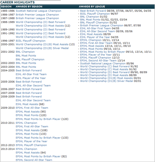
Task: Click 1987-1988 British Premier League Champion
Action: (x=37, y=18)
